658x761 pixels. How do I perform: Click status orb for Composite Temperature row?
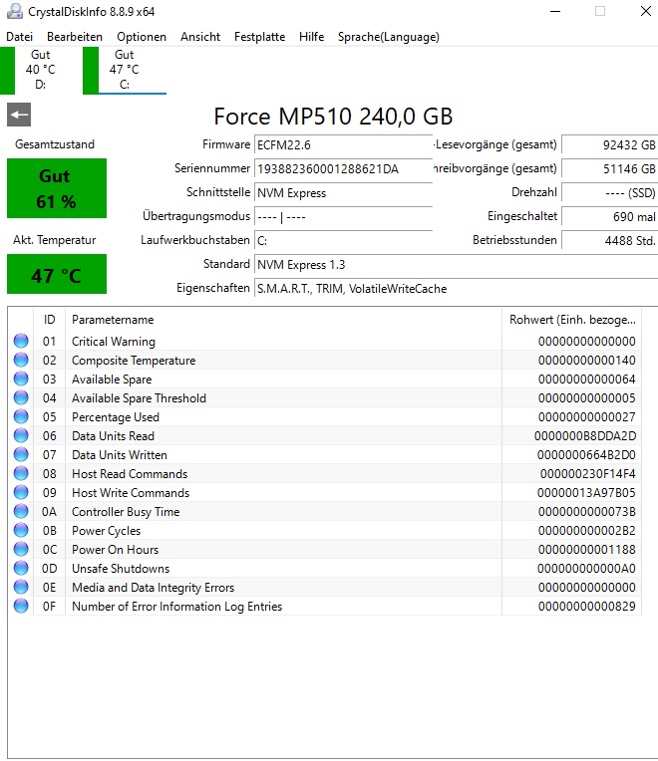click(x=21, y=360)
